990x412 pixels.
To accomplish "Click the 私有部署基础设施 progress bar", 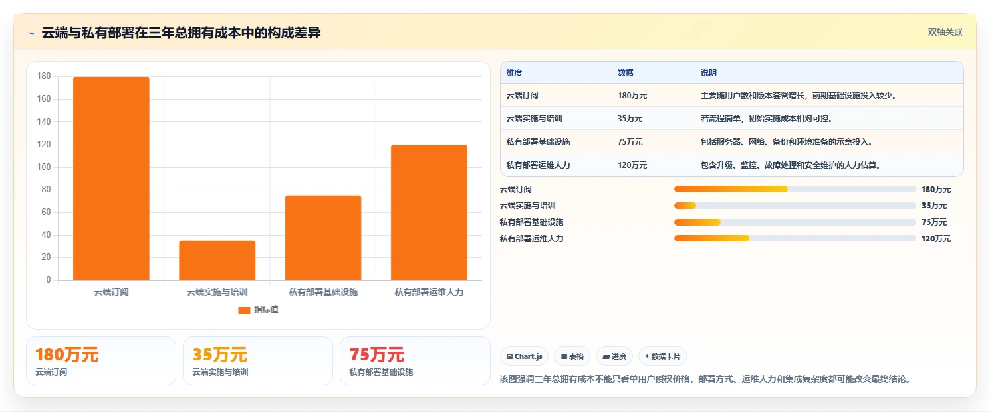I will [795, 222].
